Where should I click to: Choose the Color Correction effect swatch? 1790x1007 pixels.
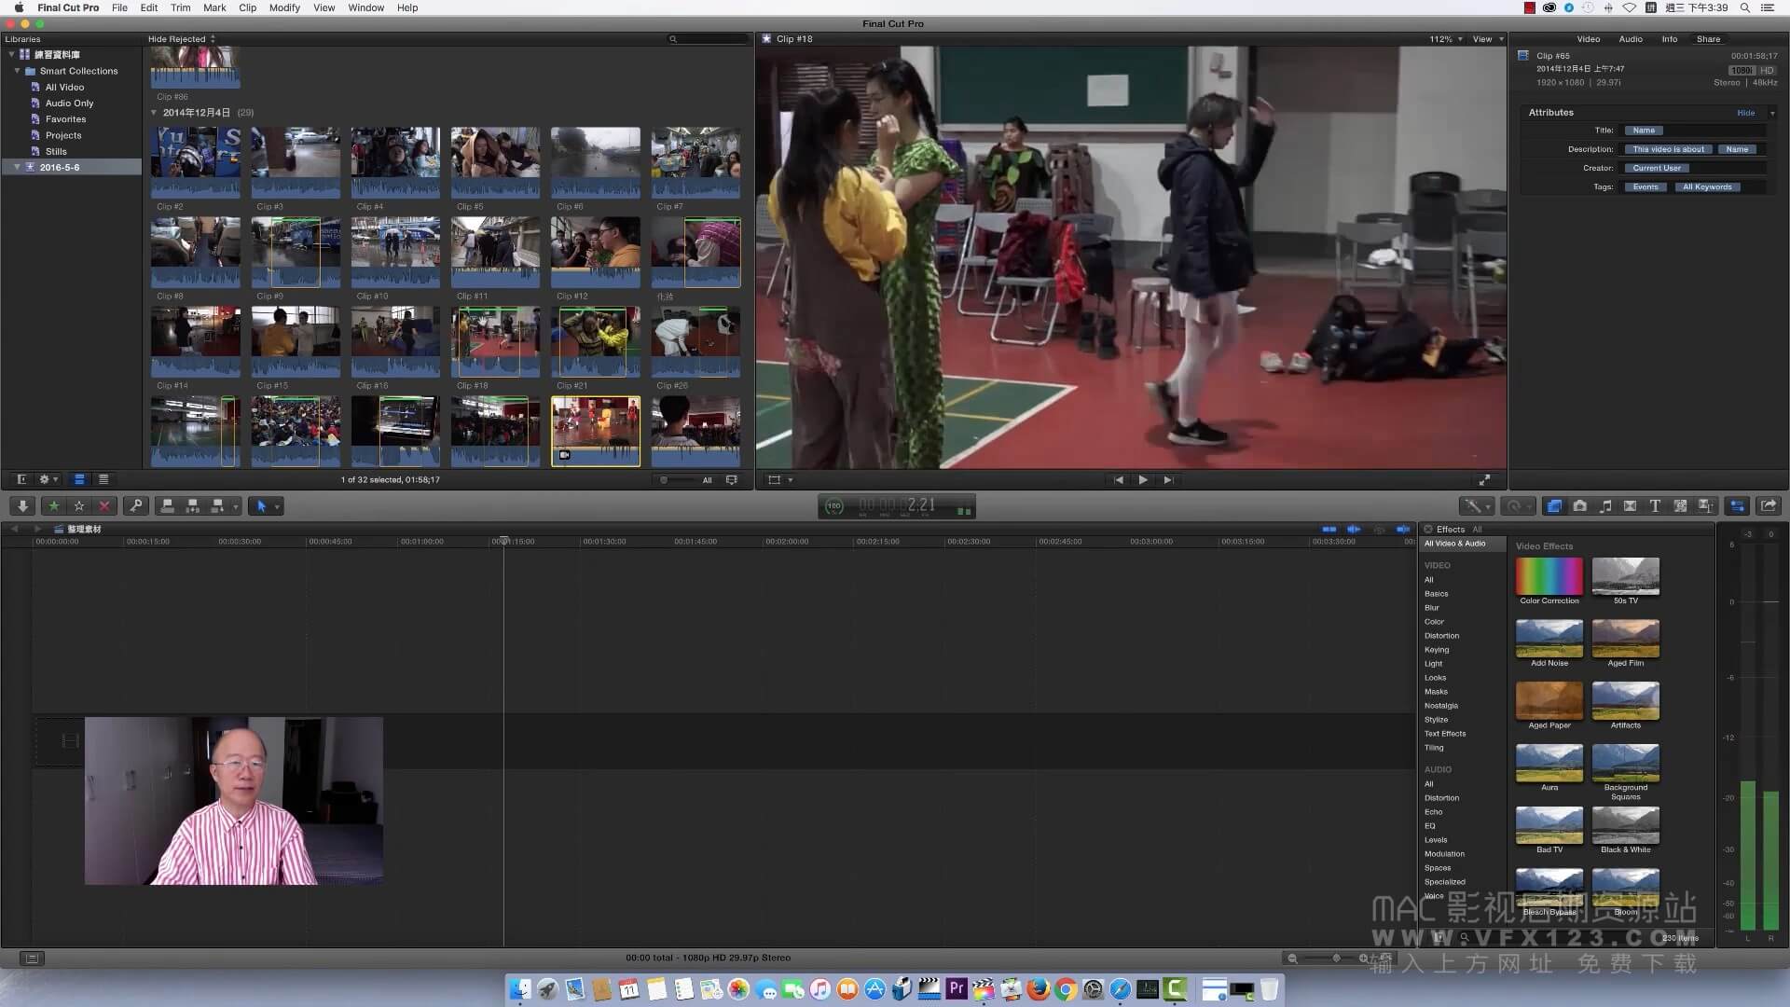point(1549,576)
